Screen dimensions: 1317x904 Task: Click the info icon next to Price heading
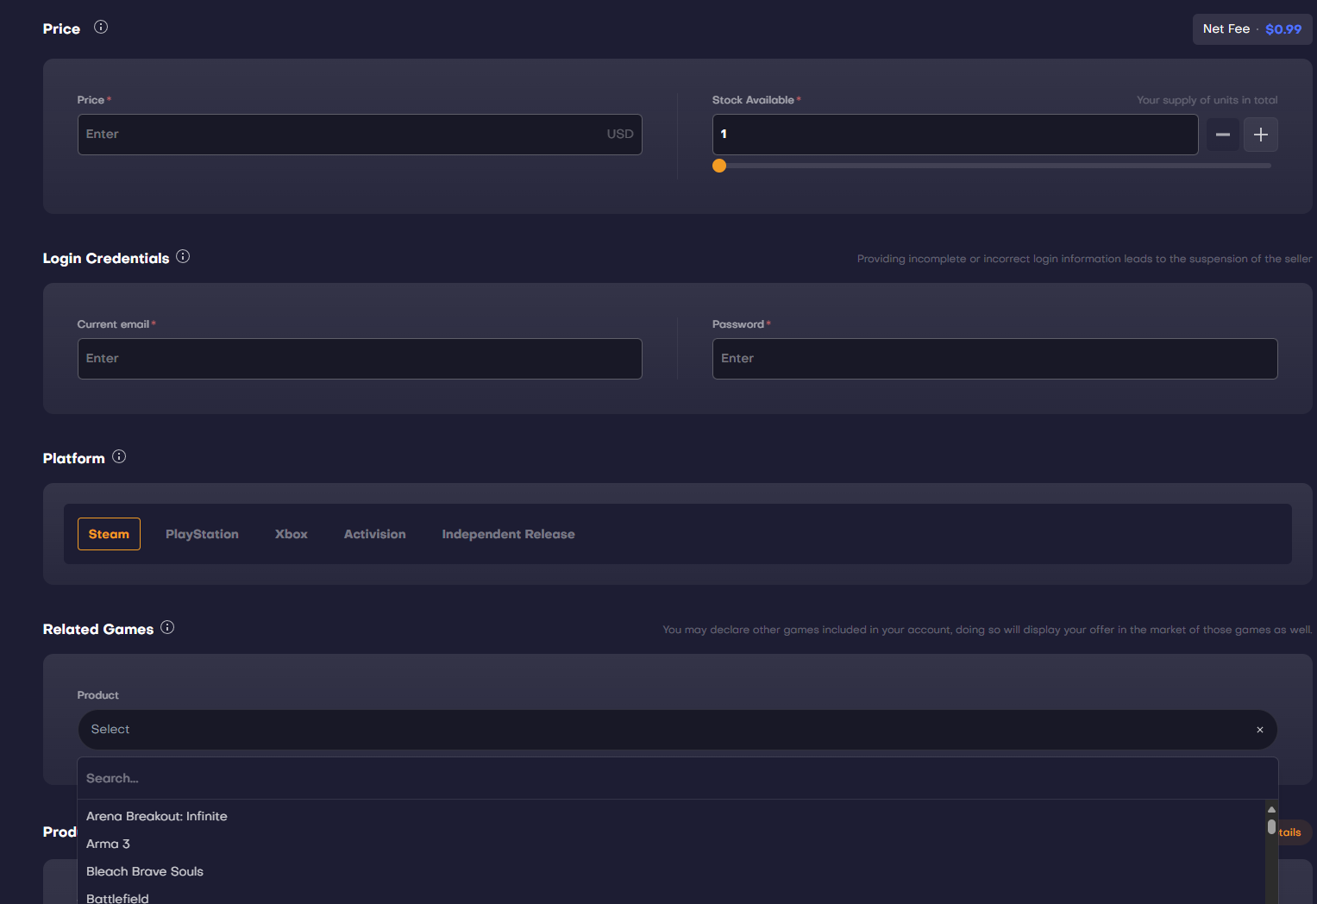tap(101, 27)
